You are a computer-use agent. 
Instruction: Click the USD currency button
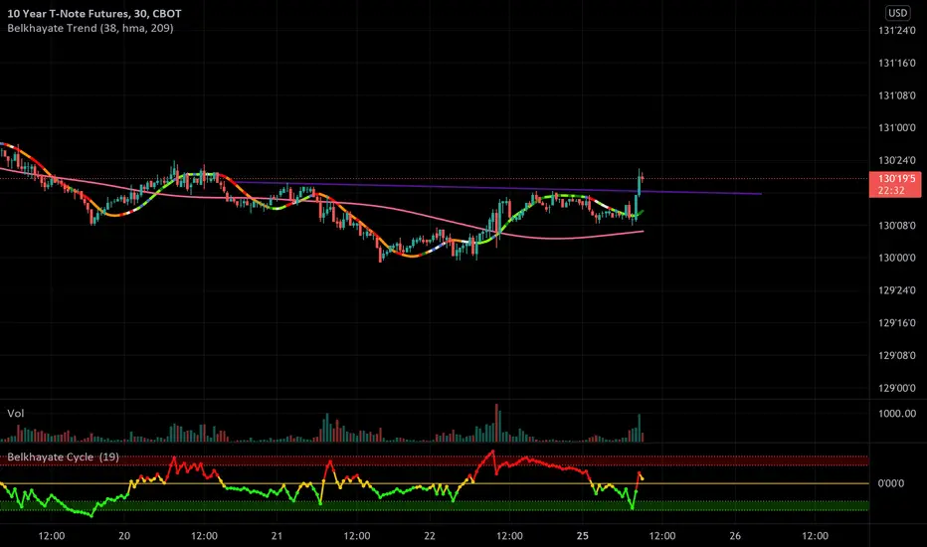pos(897,13)
